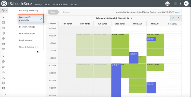Click the presenter screen icon in sidebar
The width and height of the screenshot is (191, 97).
3,33
